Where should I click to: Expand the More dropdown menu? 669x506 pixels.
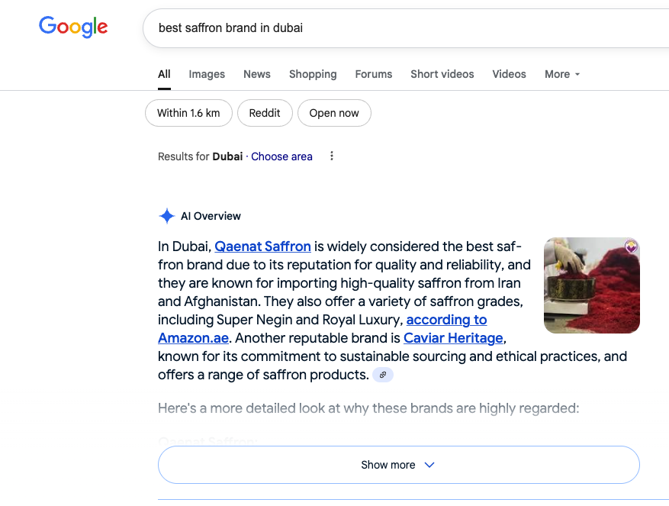pyautogui.click(x=562, y=74)
